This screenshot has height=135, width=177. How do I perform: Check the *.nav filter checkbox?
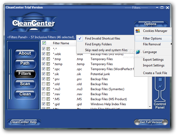click(x=43, y=94)
